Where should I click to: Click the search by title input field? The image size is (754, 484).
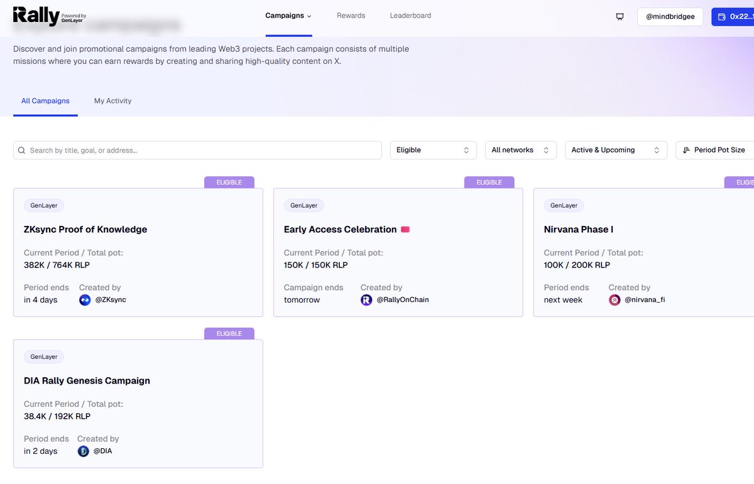pos(197,150)
